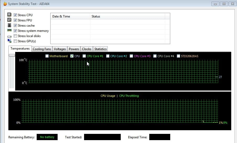Open the Voltages tab
237x143 pixels.
pos(60,49)
